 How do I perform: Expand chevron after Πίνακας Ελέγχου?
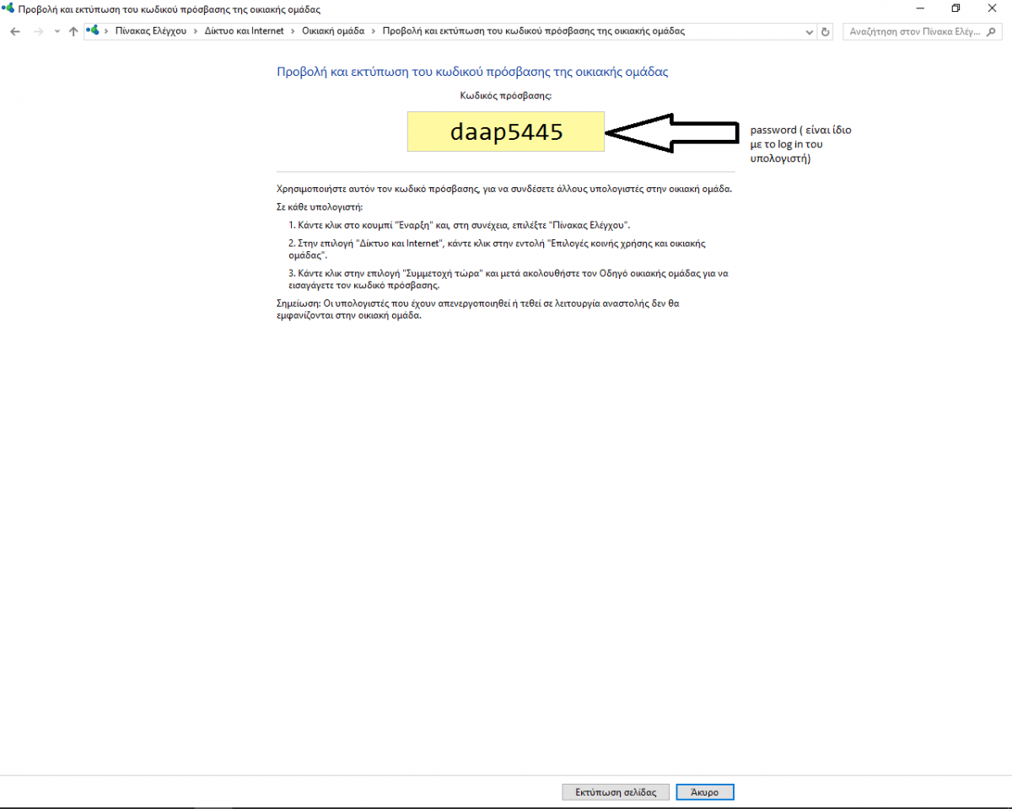point(196,31)
